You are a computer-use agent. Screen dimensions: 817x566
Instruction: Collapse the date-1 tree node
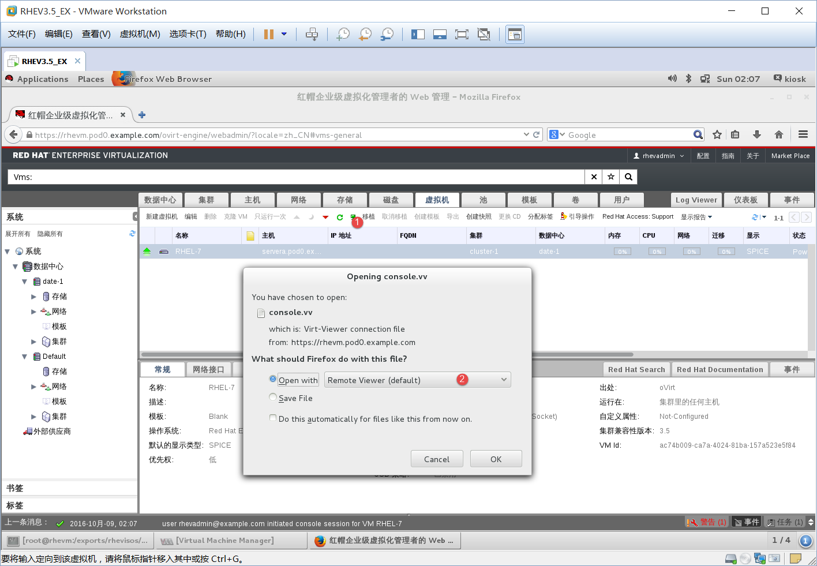point(24,282)
